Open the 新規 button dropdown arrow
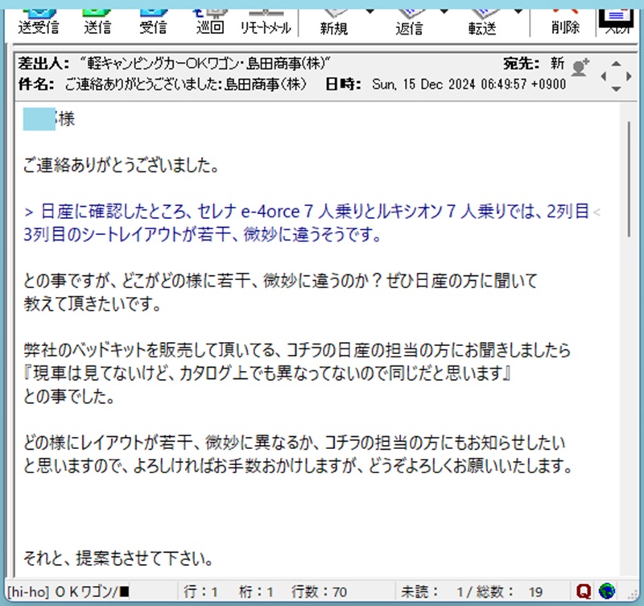The image size is (644, 606). pyautogui.click(x=369, y=12)
